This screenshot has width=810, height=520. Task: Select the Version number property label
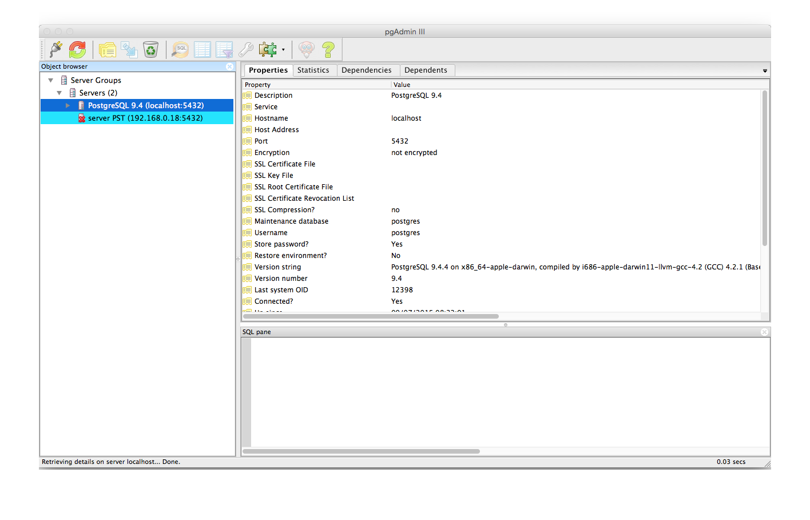(281, 279)
